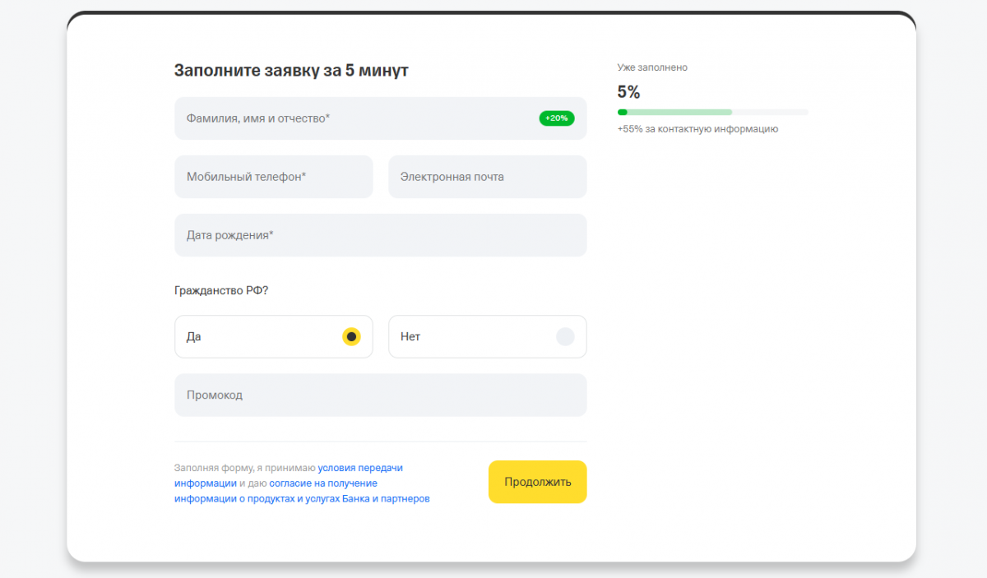987x578 pixels.
Task: Click the 'Уже заполнено' label
Action: point(652,67)
